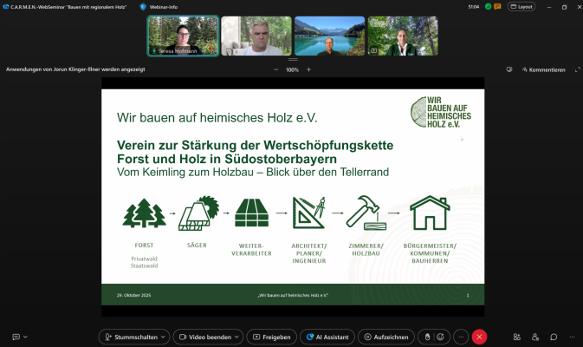Click the Webex logo in title bar
Image resolution: width=583 pixels, height=347 pixels.
[6, 7]
